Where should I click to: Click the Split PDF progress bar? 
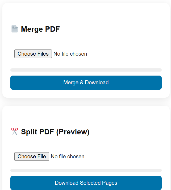tap(86, 170)
